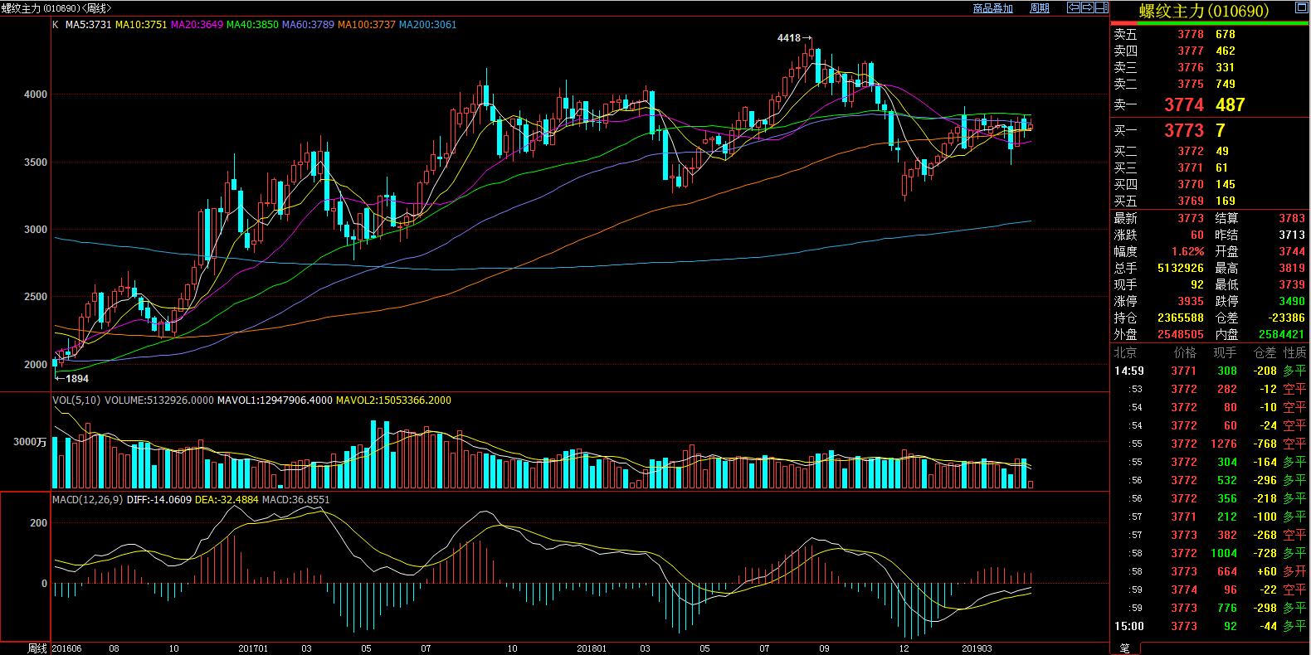Image resolution: width=1311 pixels, height=655 pixels.
Task: Click the 结算 3783 settlement value
Action: (x=1292, y=219)
